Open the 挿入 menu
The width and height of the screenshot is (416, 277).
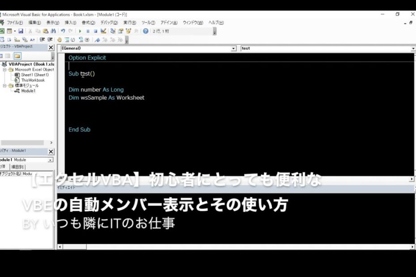tap(70, 23)
